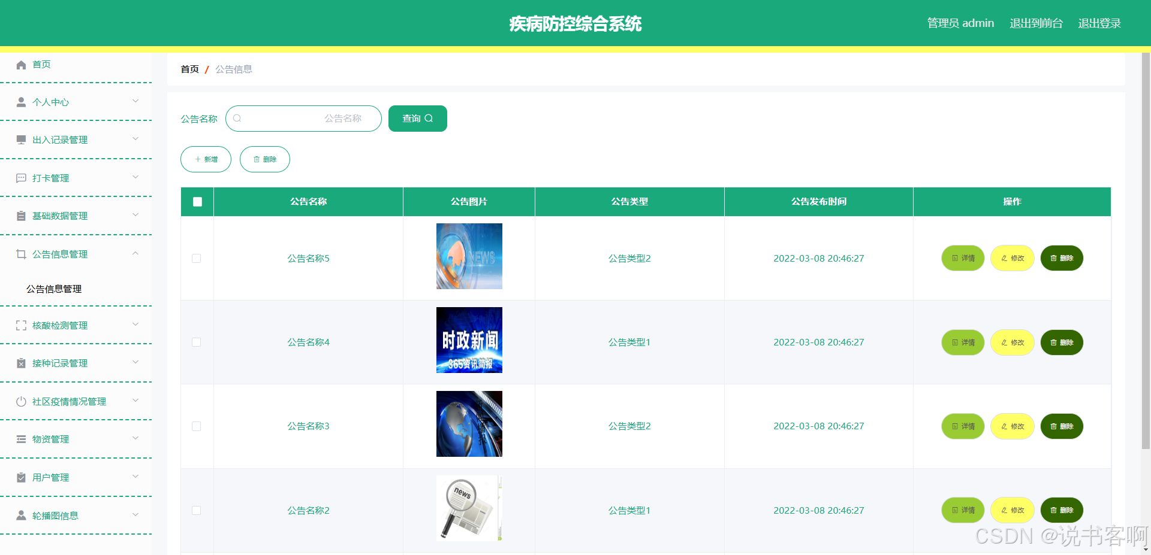Viewport: 1151px width, 555px height.
Task: Click the checklist icon beside 用户管理
Action: 21,477
